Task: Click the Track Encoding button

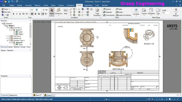Action: click(x=97, y=12)
